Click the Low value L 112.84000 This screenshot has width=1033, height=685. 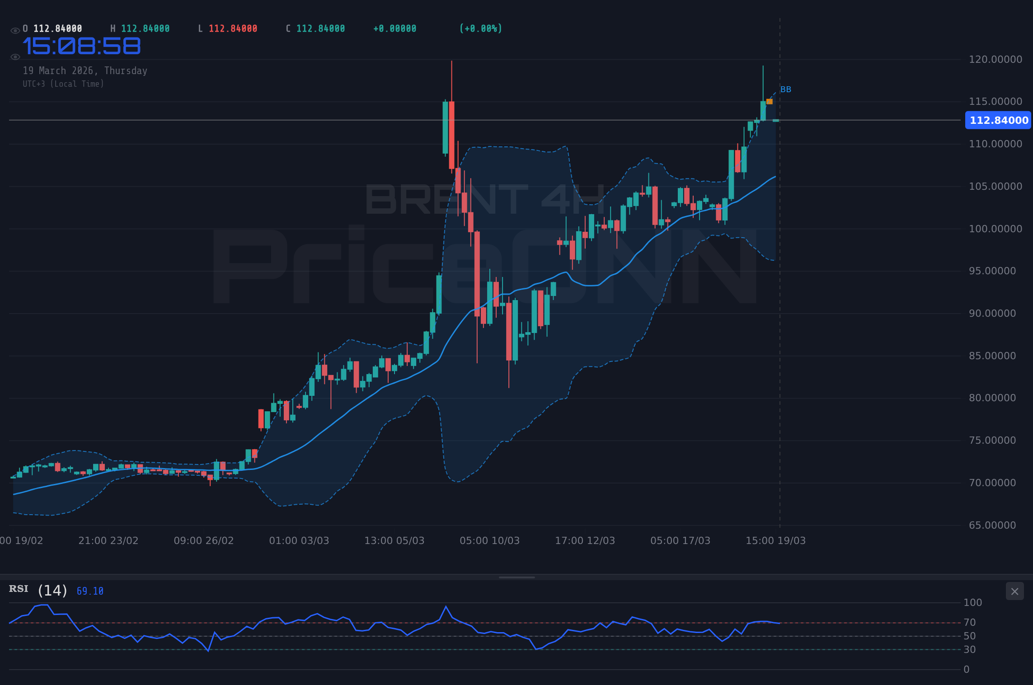(232, 28)
